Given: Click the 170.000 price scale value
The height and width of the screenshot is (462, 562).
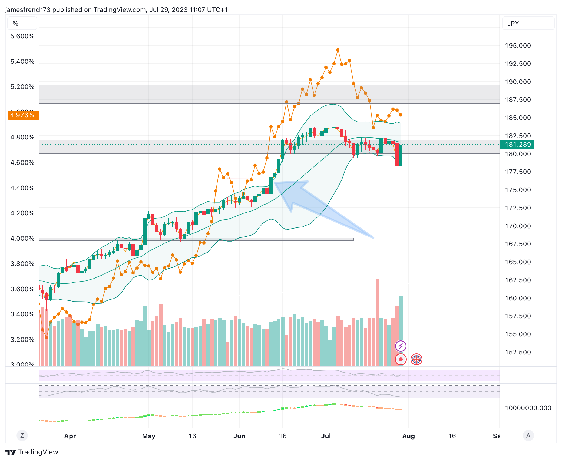Looking at the screenshot, I should (518, 226).
